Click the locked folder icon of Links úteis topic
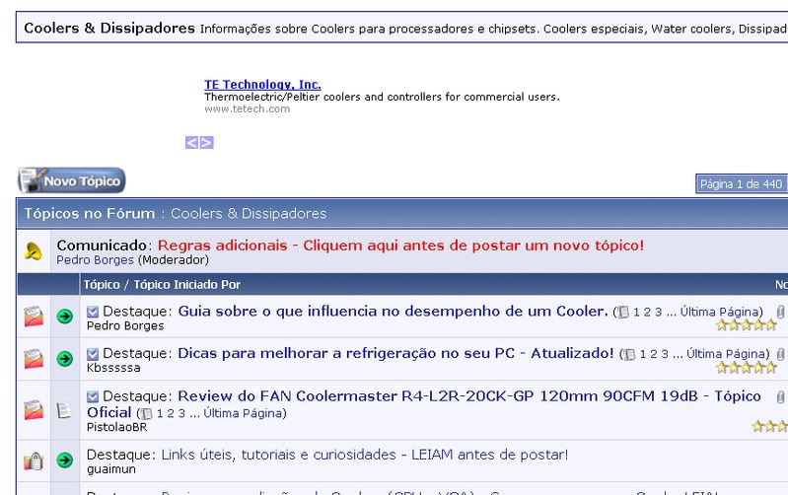The image size is (788, 495). tap(33, 460)
